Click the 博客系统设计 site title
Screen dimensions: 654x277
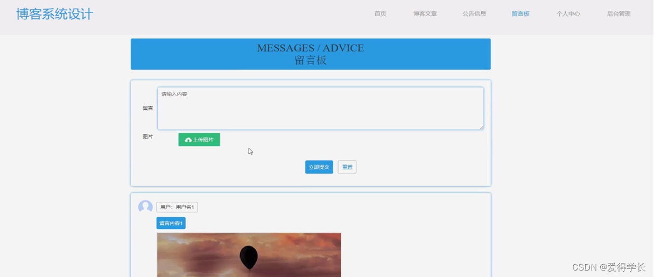point(54,14)
